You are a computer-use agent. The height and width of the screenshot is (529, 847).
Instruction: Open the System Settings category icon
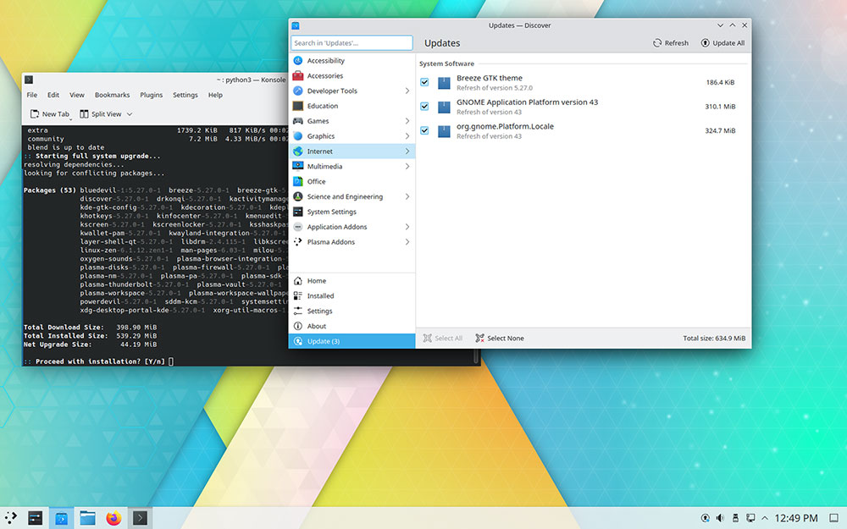pyautogui.click(x=297, y=212)
